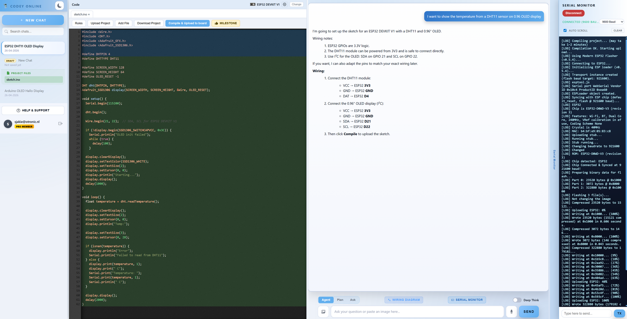Open Arduino OLED Hallo Display chat

(x=33, y=93)
